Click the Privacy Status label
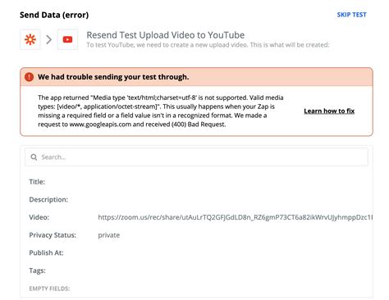This screenshot has height=300, width=389. [53, 235]
